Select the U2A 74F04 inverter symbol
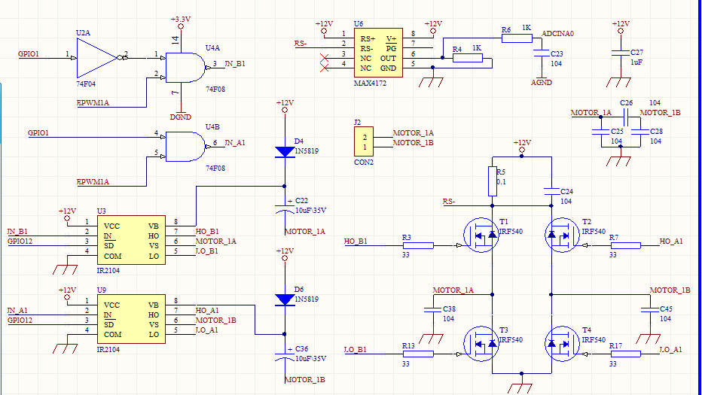 point(96,58)
